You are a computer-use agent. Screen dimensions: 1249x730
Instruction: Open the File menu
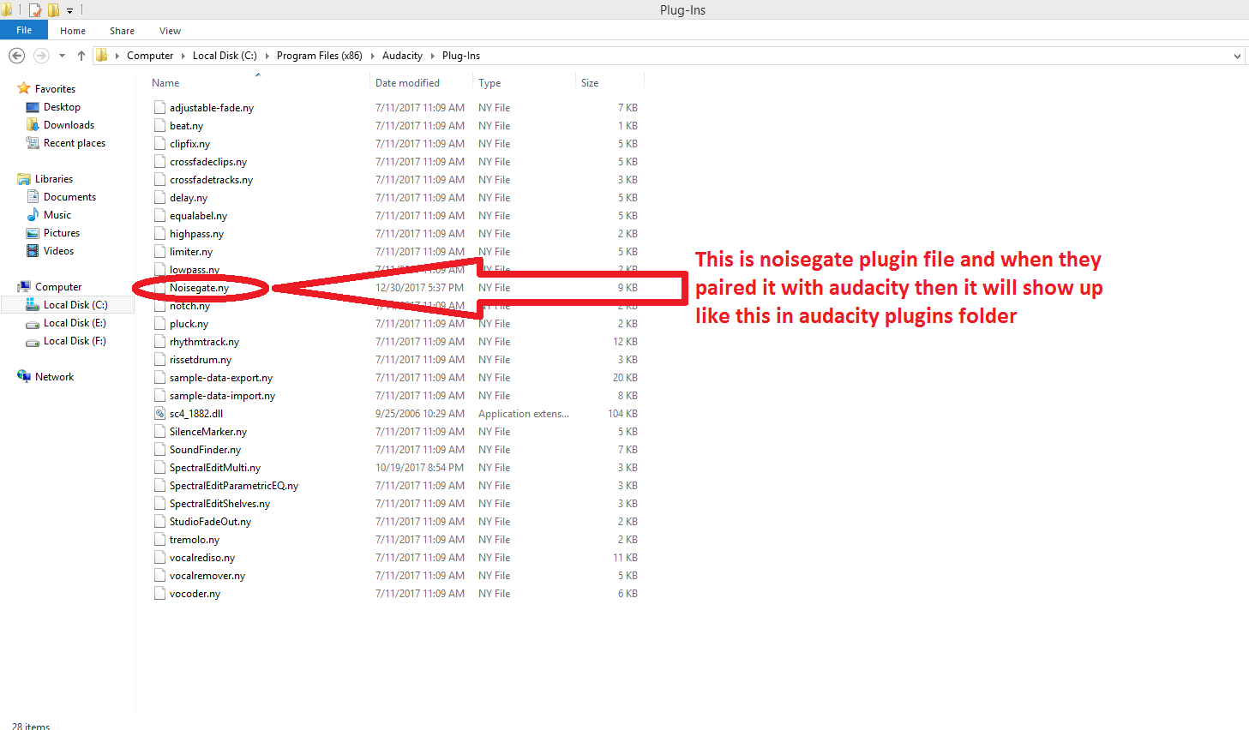[x=23, y=29]
